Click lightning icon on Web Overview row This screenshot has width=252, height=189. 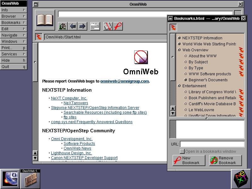tap(241, 50)
